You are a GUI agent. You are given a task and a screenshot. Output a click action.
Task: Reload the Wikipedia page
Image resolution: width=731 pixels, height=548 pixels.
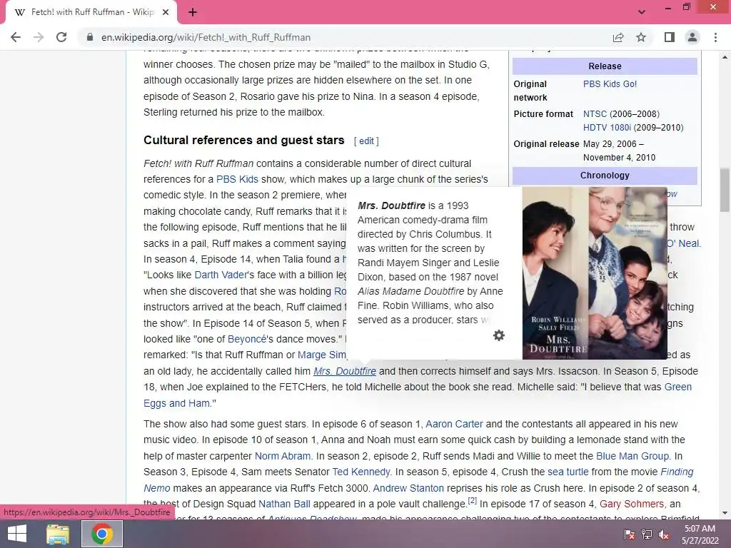(61, 37)
